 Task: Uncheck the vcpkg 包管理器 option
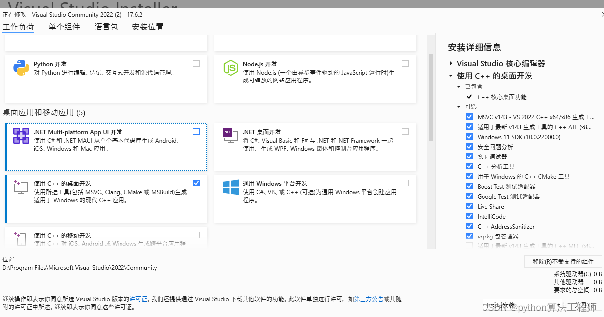(x=469, y=236)
